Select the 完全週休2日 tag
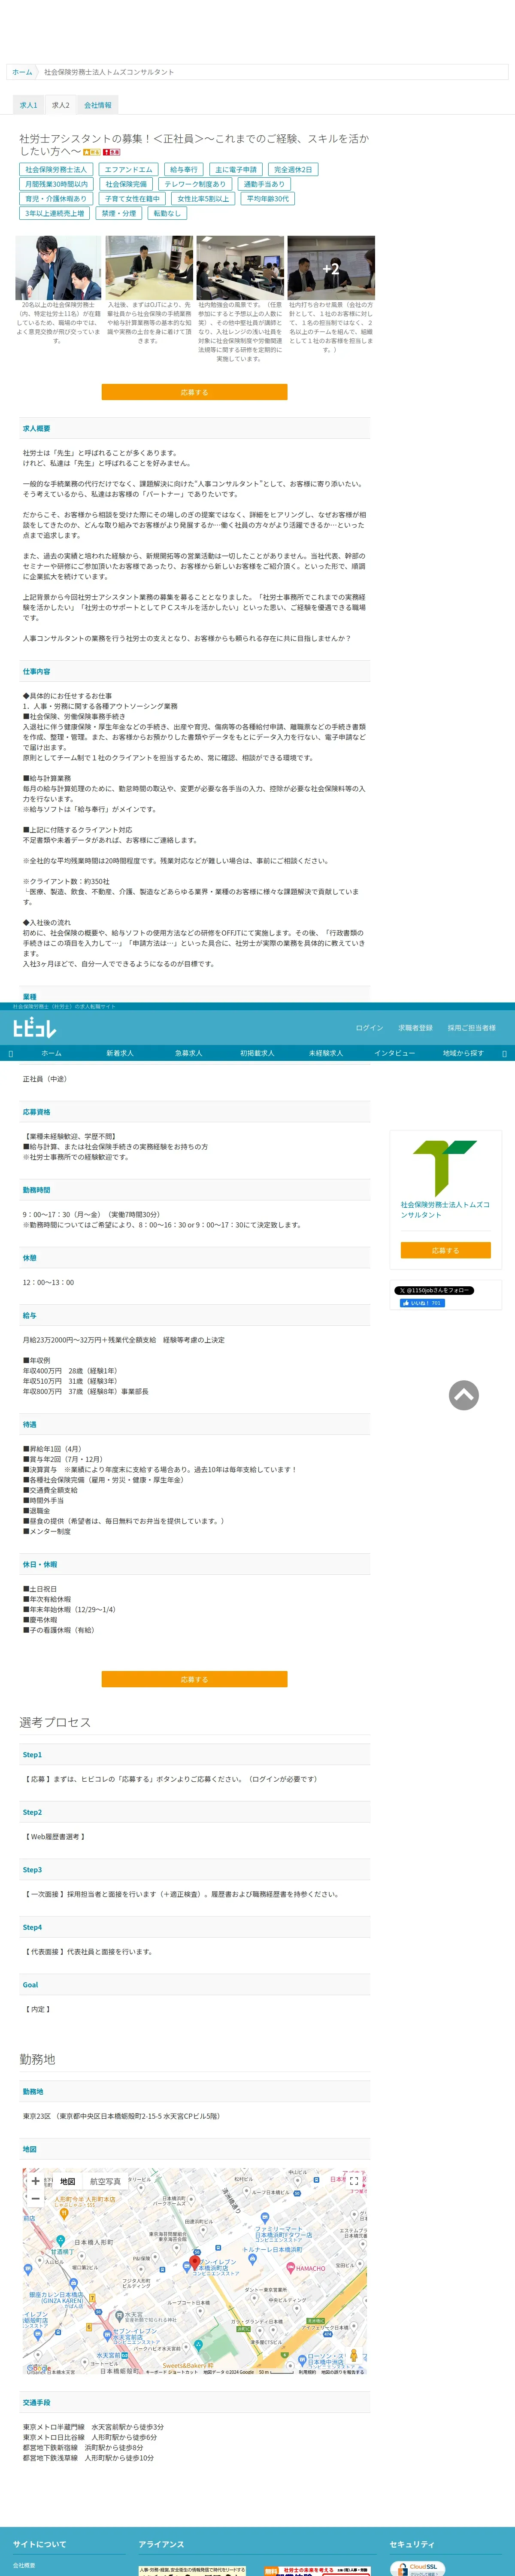Image resolution: width=515 pixels, height=2576 pixels. click(x=293, y=170)
